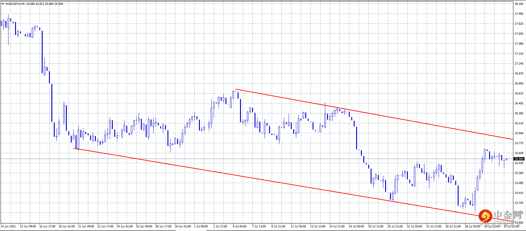Image resolution: width=526 pixels, height=231 pixels.
Task: Select the 25.085 price level label
Action: click(519, 183)
